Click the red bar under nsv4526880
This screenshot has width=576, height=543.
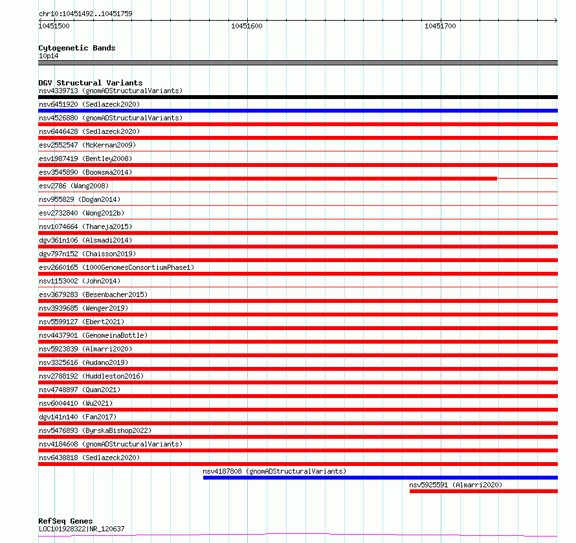pyautogui.click(x=298, y=124)
